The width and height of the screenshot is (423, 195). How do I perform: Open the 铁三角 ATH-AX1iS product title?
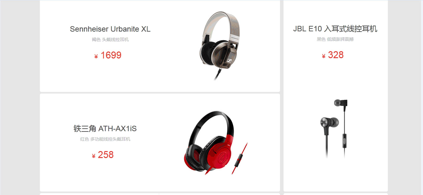(105, 128)
